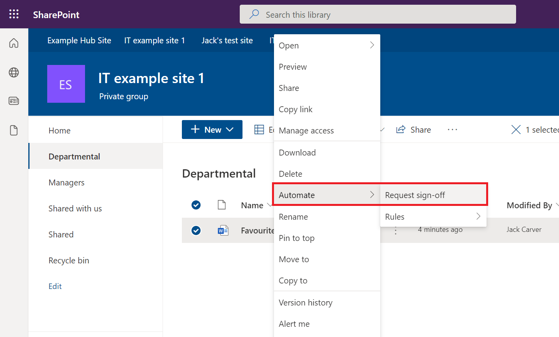Click the Home icon in left rail
The width and height of the screenshot is (559, 337).
tap(14, 43)
